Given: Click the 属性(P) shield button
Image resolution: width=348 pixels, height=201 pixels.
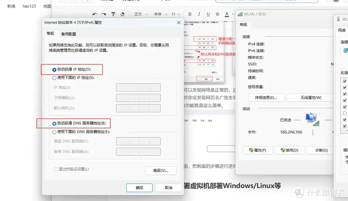Looking at the screenshot, I should [x=257, y=150].
